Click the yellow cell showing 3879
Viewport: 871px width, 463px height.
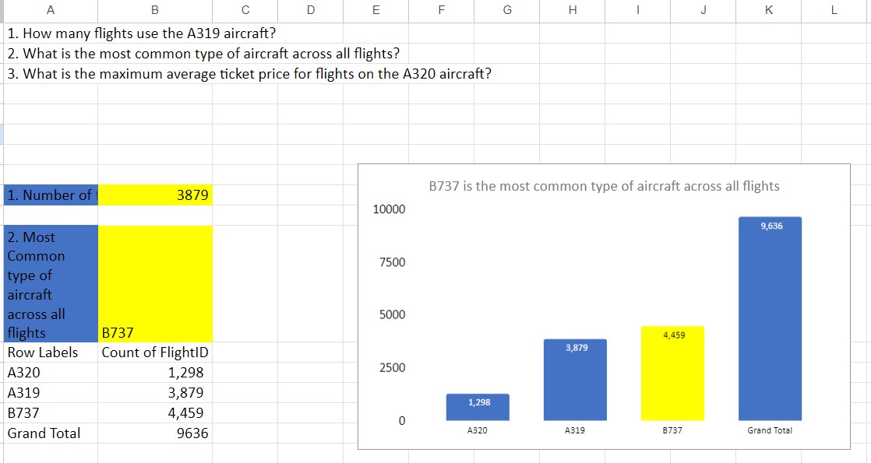click(x=155, y=195)
